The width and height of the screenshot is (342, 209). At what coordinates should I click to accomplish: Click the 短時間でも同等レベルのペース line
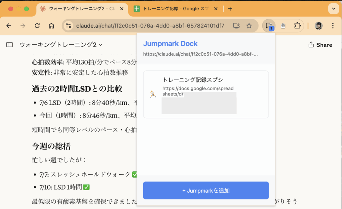[84, 130]
